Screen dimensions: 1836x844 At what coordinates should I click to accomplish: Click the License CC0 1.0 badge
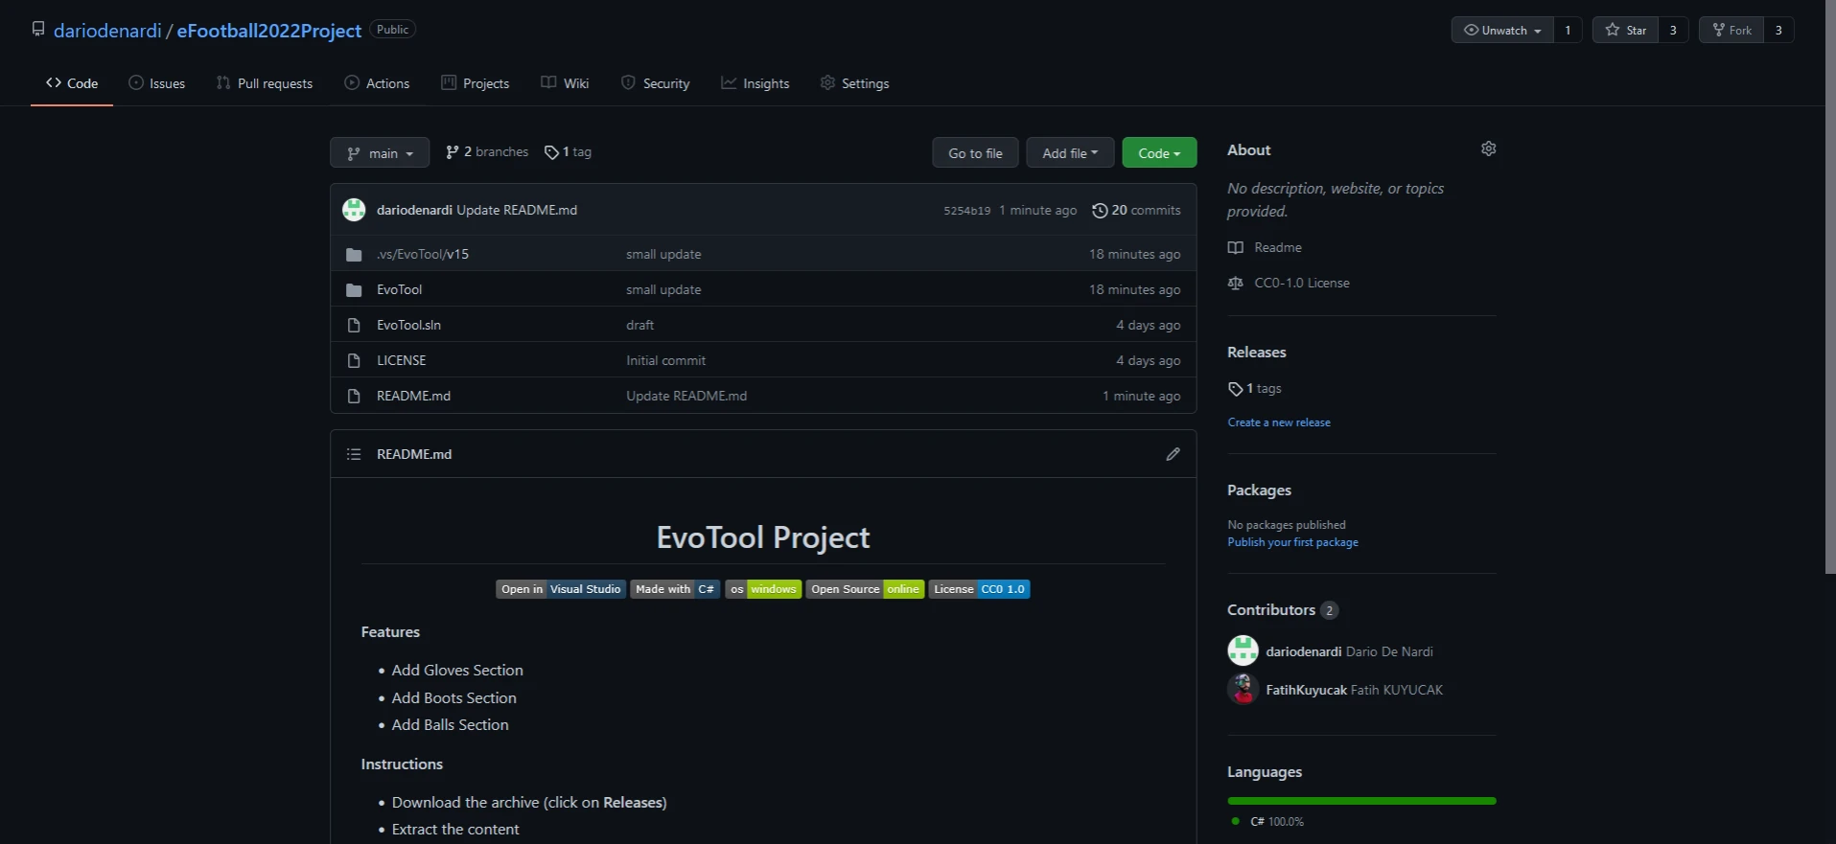[979, 589]
